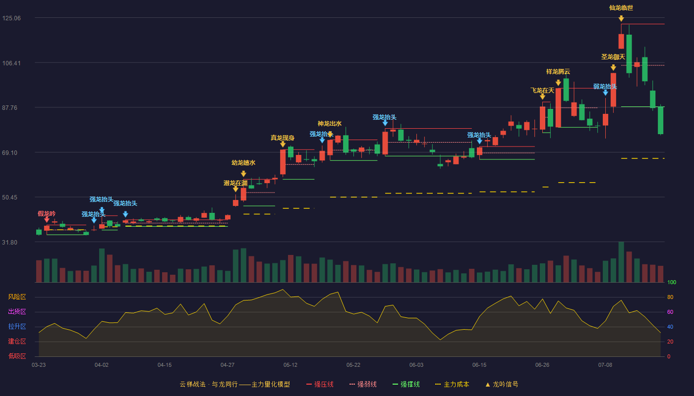This screenshot has width=694, height=396.
Task: Select the arrow marker under 真龙现身
Action: click(283, 144)
